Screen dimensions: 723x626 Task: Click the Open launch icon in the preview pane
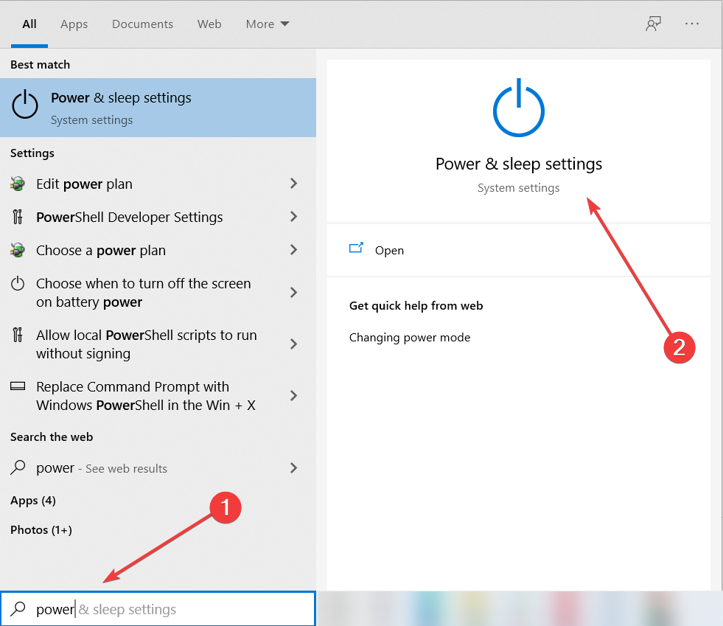coord(356,248)
